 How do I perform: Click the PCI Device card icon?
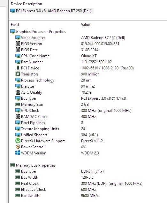point(18,68)
